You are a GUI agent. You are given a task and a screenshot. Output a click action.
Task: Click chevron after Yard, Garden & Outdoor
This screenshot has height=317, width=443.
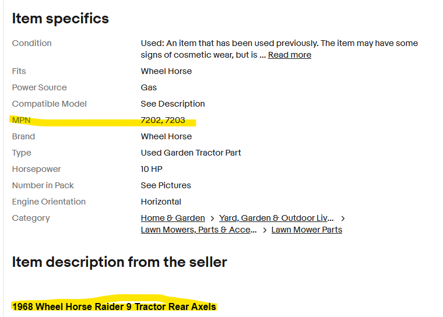click(x=343, y=218)
